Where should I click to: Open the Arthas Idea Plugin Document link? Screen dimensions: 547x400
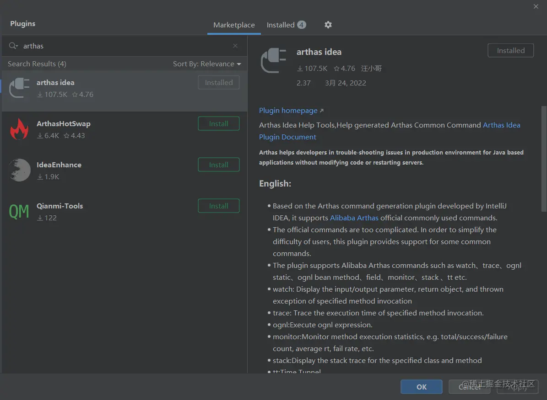(390, 131)
